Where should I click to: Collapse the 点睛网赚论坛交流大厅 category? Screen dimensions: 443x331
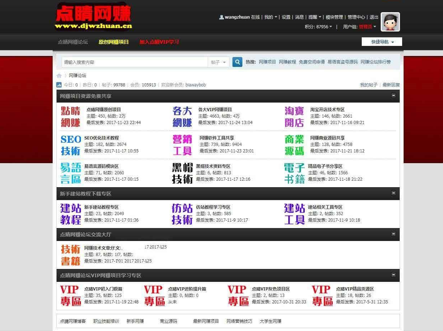coord(394,234)
